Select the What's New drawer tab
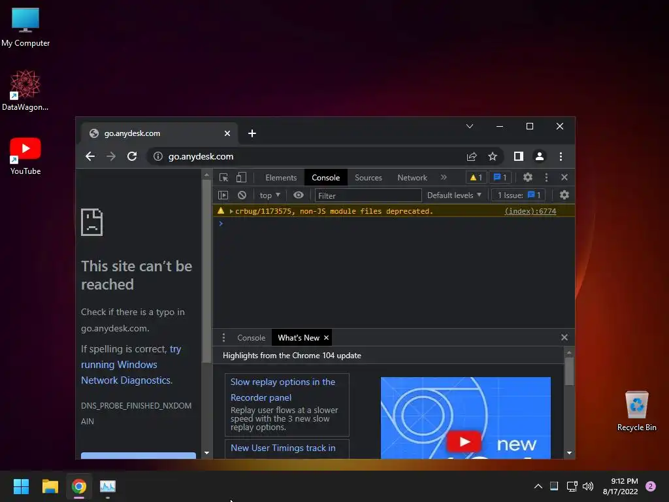 (x=299, y=338)
